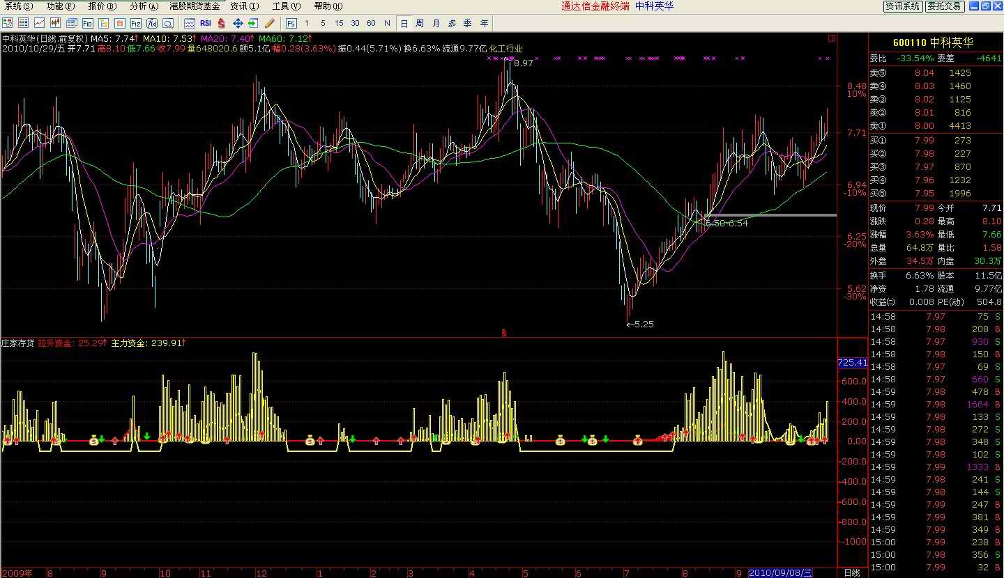1004x578 pixels.
Task: Click the 现价 7.99 value
Action: tap(925, 208)
